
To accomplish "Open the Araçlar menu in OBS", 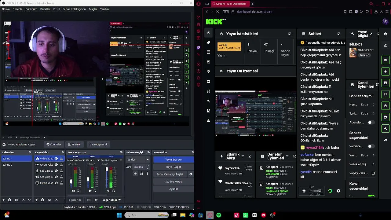I will click(93, 9).
